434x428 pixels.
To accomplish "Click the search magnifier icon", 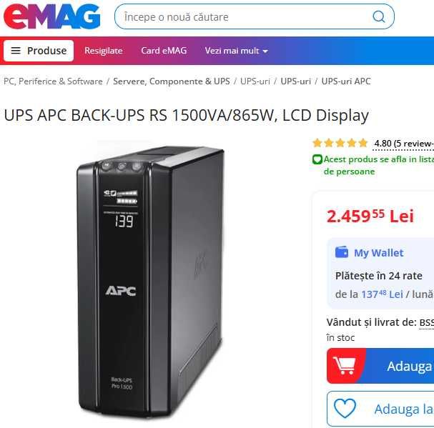I will 379,17.
